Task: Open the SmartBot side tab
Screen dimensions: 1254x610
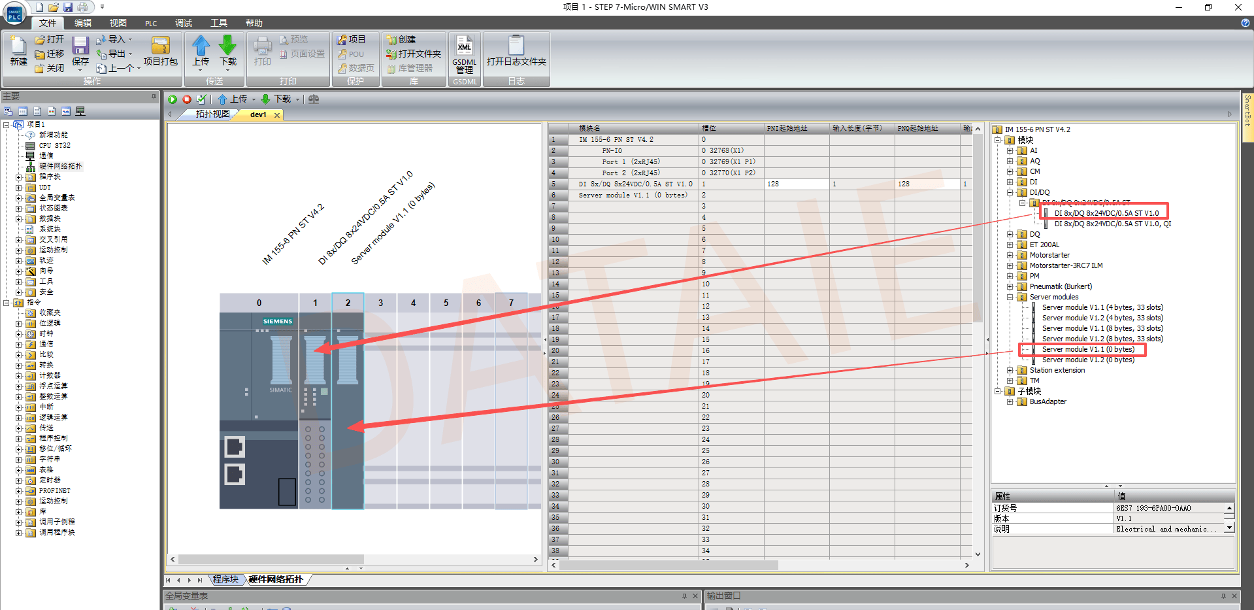Action: click(x=1247, y=118)
